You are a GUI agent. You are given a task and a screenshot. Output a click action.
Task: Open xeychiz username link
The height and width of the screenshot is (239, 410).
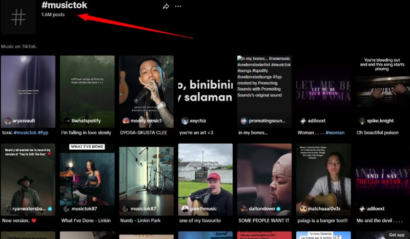coord(198,121)
